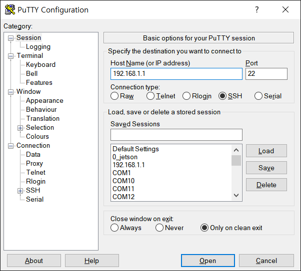This screenshot has height=271, width=301.
Task: Click the question mark help icon
Action: 257,9
